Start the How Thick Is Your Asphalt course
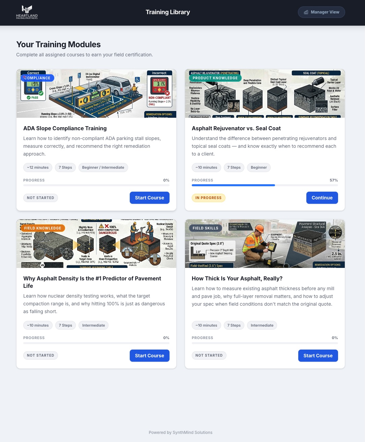The width and height of the screenshot is (365, 442). pos(318,356)
